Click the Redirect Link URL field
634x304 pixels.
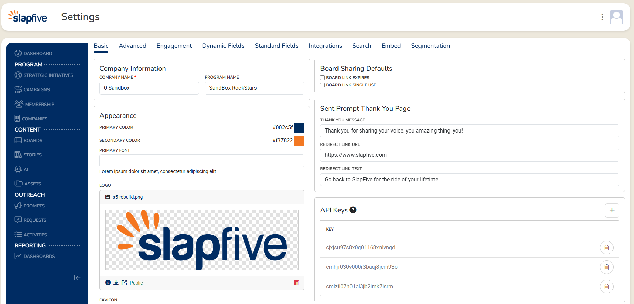[470, 155]
